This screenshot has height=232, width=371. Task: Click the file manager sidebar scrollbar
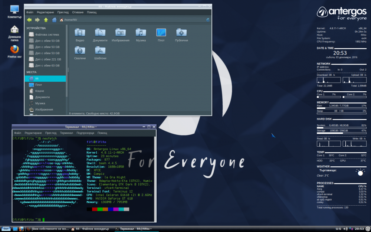(x=67, y=61)
